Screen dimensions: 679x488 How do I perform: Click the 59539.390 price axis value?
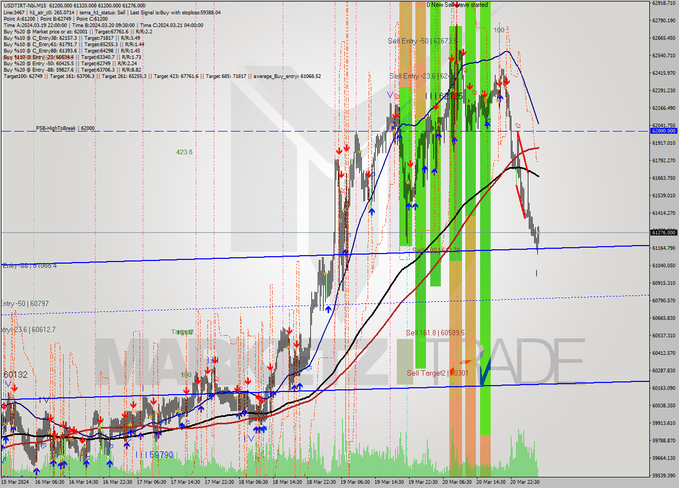(664, 475)
